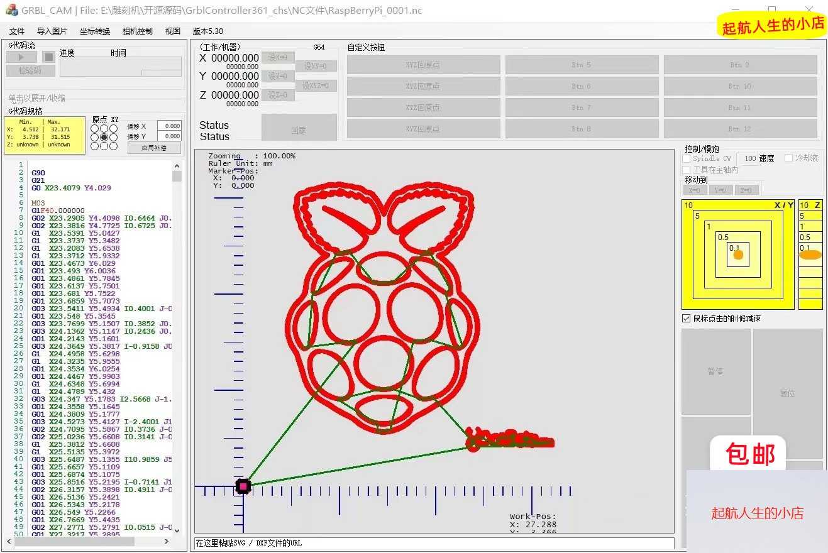This screenshot has height=553, width=828.
Task: Enable the Spindle CW checkbox
Action: coord(687,159)
